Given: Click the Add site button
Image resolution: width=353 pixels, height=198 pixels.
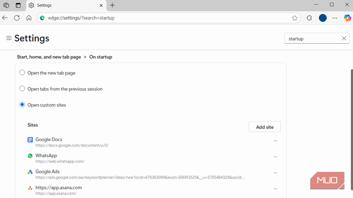Looking at the screenshot, I should [265, 127].
